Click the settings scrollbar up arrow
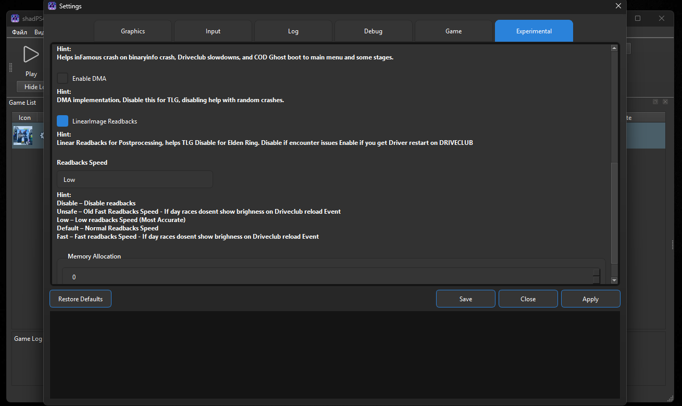 click(614, 48)
